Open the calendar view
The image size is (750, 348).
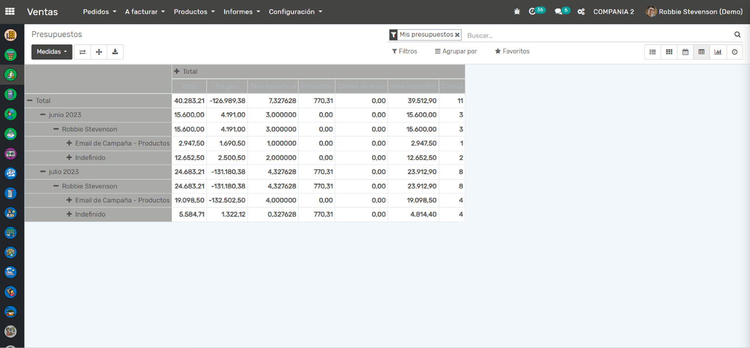pos(685,52)
